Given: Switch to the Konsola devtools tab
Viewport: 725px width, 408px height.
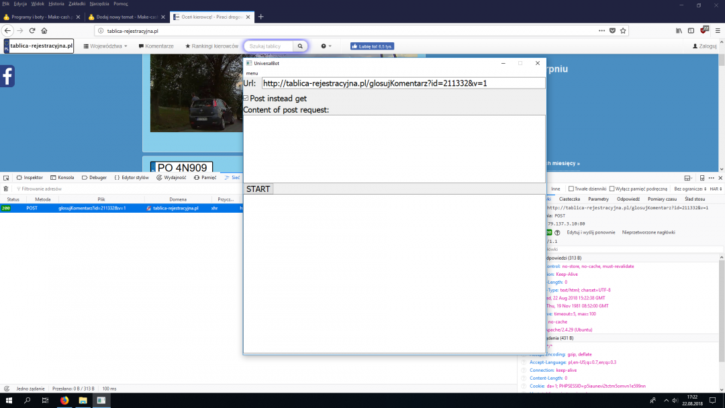Looking at the screenshot, I should [x=62, y=178].
